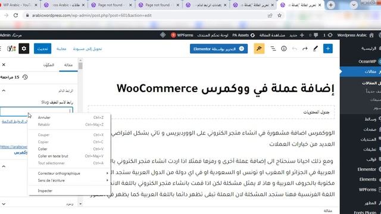Image resolution: width=381 pixels, height=214 pixels.
Task: Click the sidebar scrollbar down arrow
Action: click(80, 204)
